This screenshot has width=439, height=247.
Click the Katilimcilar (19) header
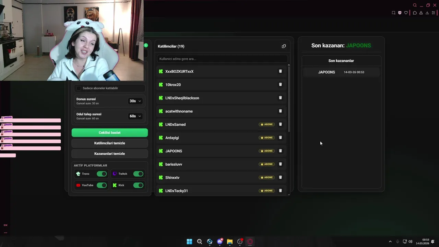coord(171,46)
